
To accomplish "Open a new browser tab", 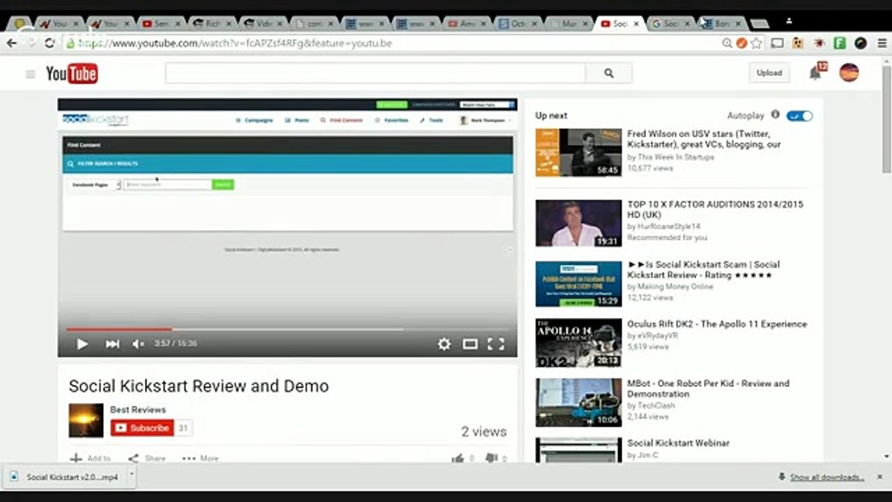I will pos(760,24).
